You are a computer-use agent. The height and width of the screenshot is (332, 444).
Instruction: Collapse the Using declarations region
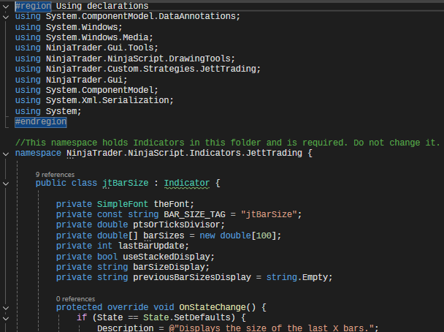(6, 7)
